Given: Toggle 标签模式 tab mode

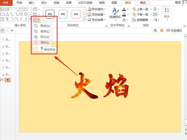Looking at the screenshot, I should 174,31.
